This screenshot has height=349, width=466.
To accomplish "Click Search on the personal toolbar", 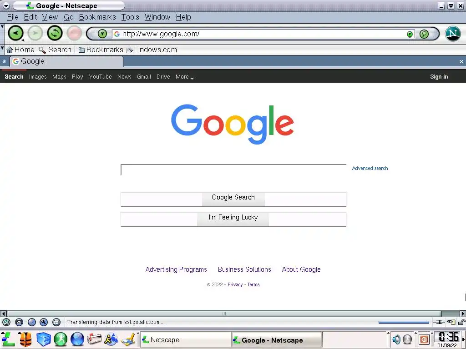I will 55,50.
